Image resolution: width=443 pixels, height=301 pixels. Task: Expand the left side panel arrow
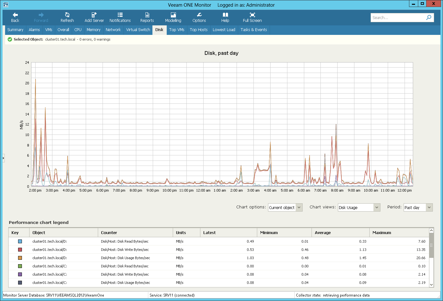tap(3, 158)
